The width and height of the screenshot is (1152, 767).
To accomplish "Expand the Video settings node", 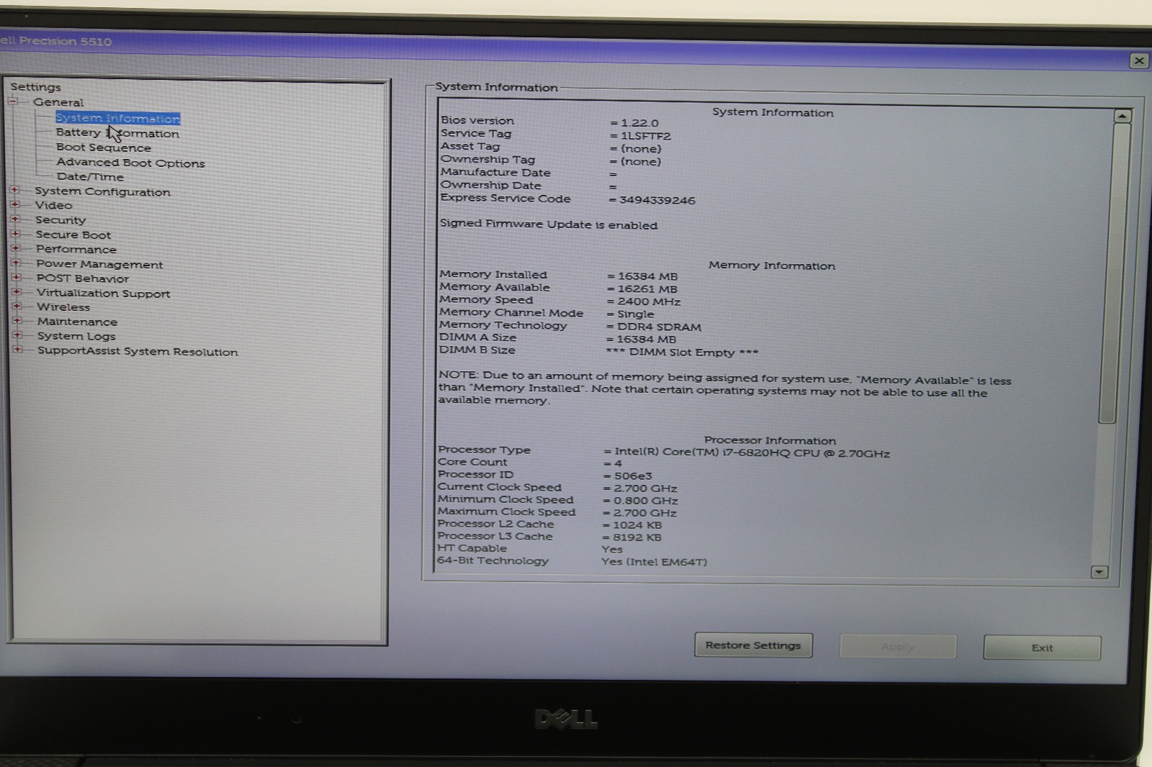I will tap(14, 204).
